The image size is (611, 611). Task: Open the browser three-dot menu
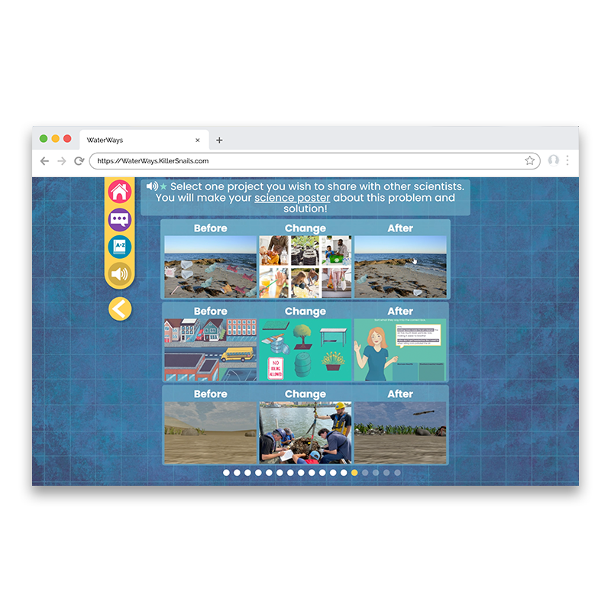click(x=567, y=161)
